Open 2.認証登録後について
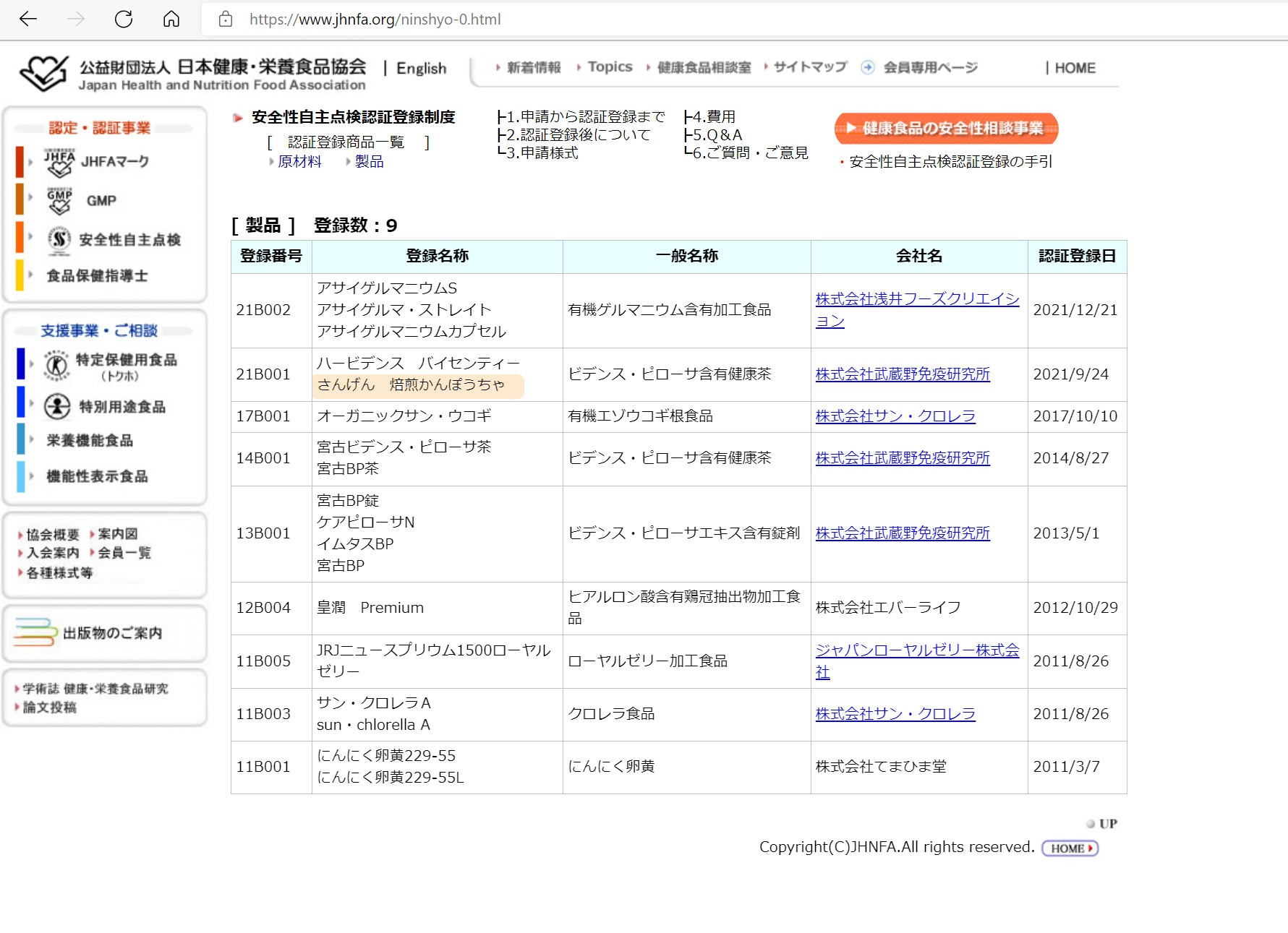 tap(578, 135)
